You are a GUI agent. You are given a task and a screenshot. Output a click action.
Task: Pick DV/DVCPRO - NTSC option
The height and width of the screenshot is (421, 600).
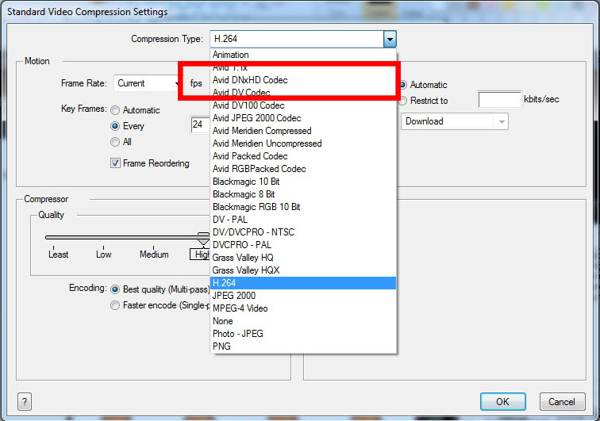[303, 232]
